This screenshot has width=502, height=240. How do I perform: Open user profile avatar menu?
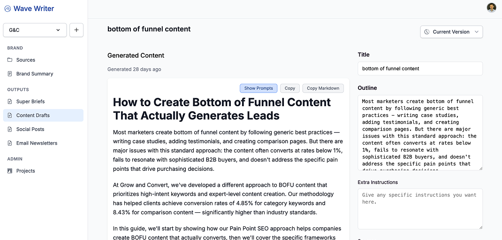pyautogui.click(x=491, y=8)
